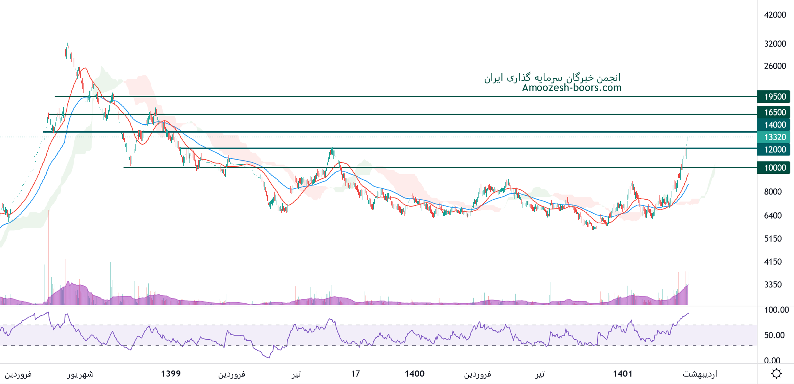Click the 1400 year marker on time axis
The width and height of the screenshot is (794, 384).
pos(414,374)
